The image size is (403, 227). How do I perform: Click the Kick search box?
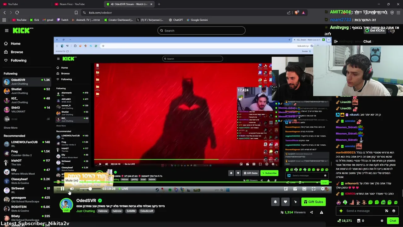(201, 31)
